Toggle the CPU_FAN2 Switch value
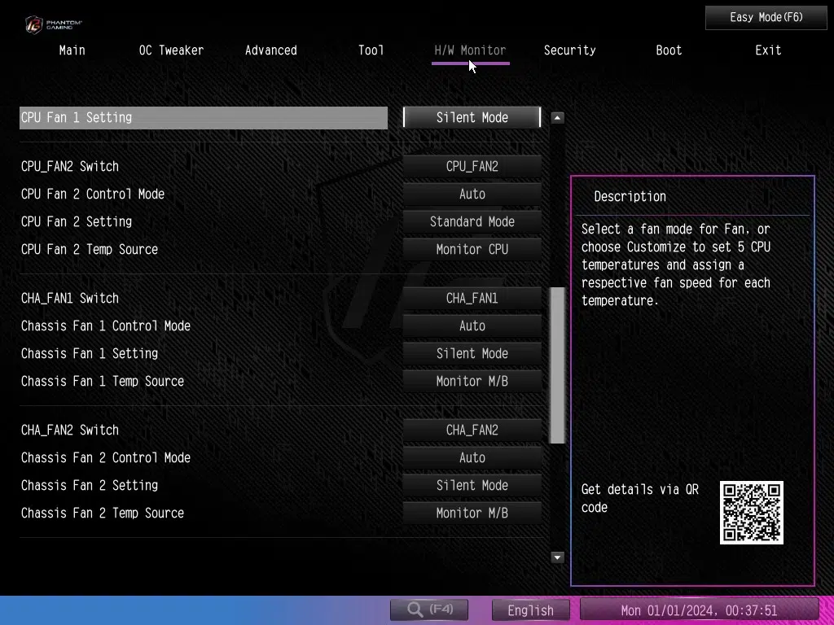Image resolution: width=834 pixels, height=625 pixels. pos(472,167)
